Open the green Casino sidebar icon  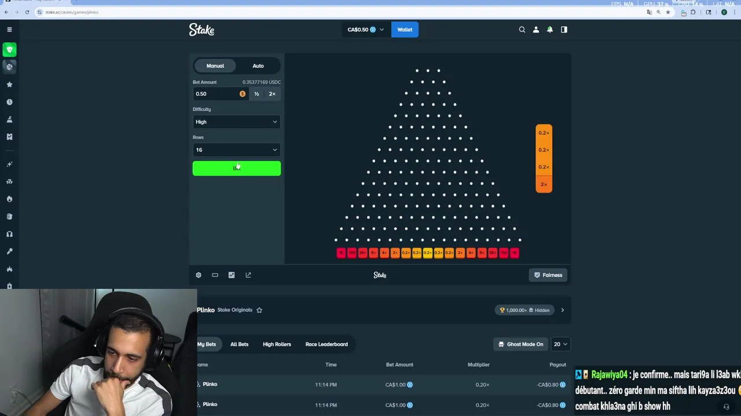[9, 50]
